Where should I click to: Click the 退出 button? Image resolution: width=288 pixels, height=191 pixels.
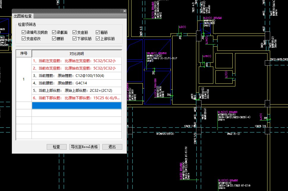[x=112, y=147]
